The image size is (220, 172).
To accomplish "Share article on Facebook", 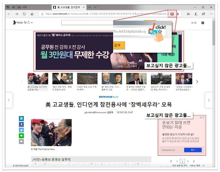I will pos(21,124).
